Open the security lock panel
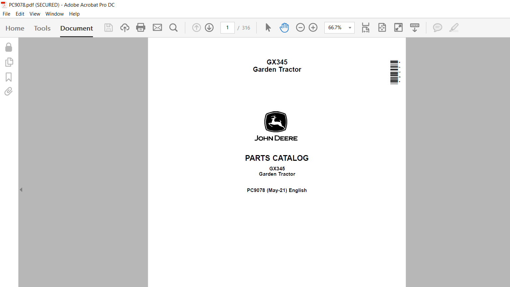Viewport: 510px width, 287px height. (x=9, y=47)
